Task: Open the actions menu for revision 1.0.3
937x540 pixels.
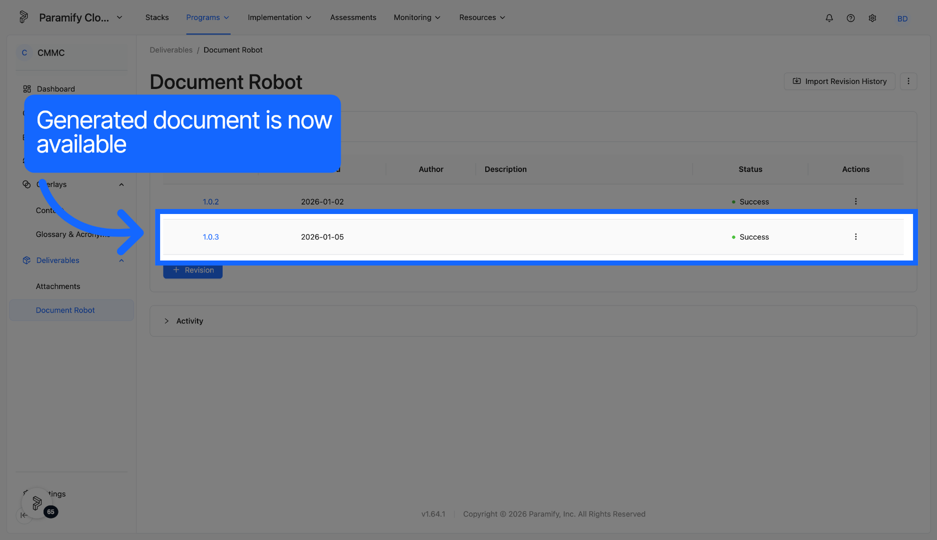Action: pos(855,237)
